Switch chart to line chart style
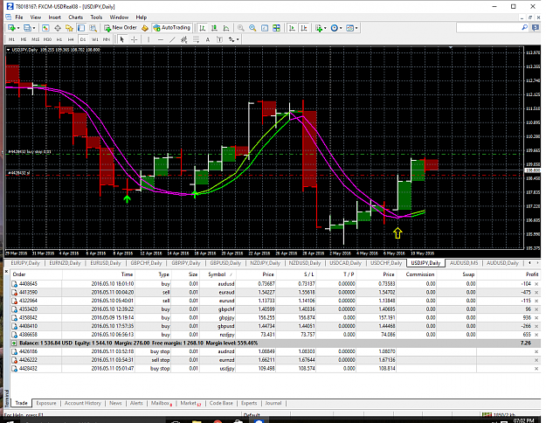Screen dimensions: 546x423 coord(226,28)
